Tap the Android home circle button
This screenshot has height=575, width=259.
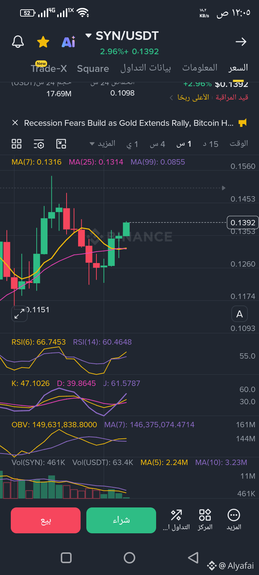129,558
